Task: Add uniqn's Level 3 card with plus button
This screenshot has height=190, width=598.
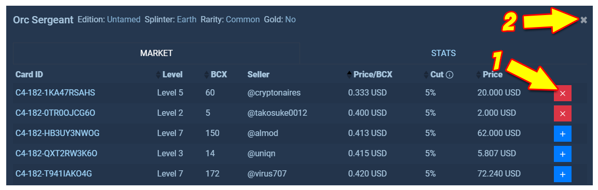Action: tap(563, 154)
